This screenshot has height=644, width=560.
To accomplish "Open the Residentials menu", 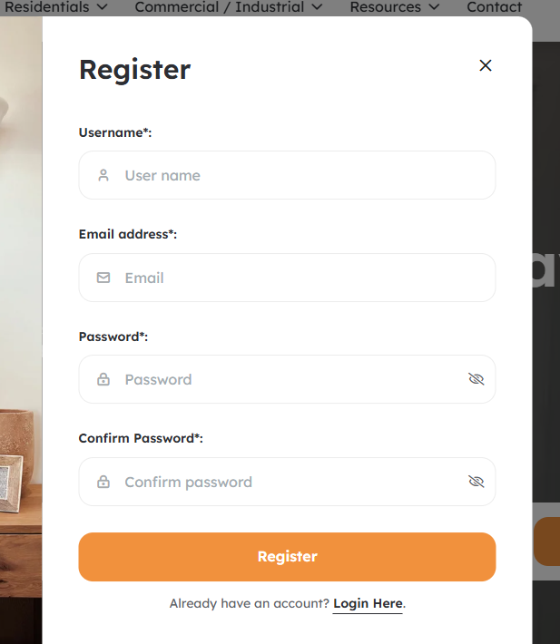I will (47, 7).
